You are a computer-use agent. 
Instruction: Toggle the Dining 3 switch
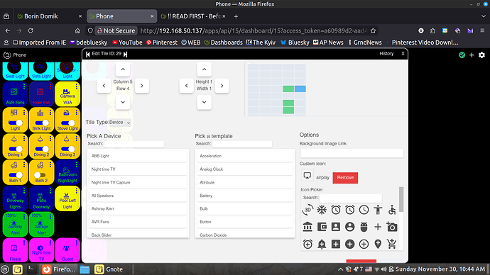click(67, 149)
